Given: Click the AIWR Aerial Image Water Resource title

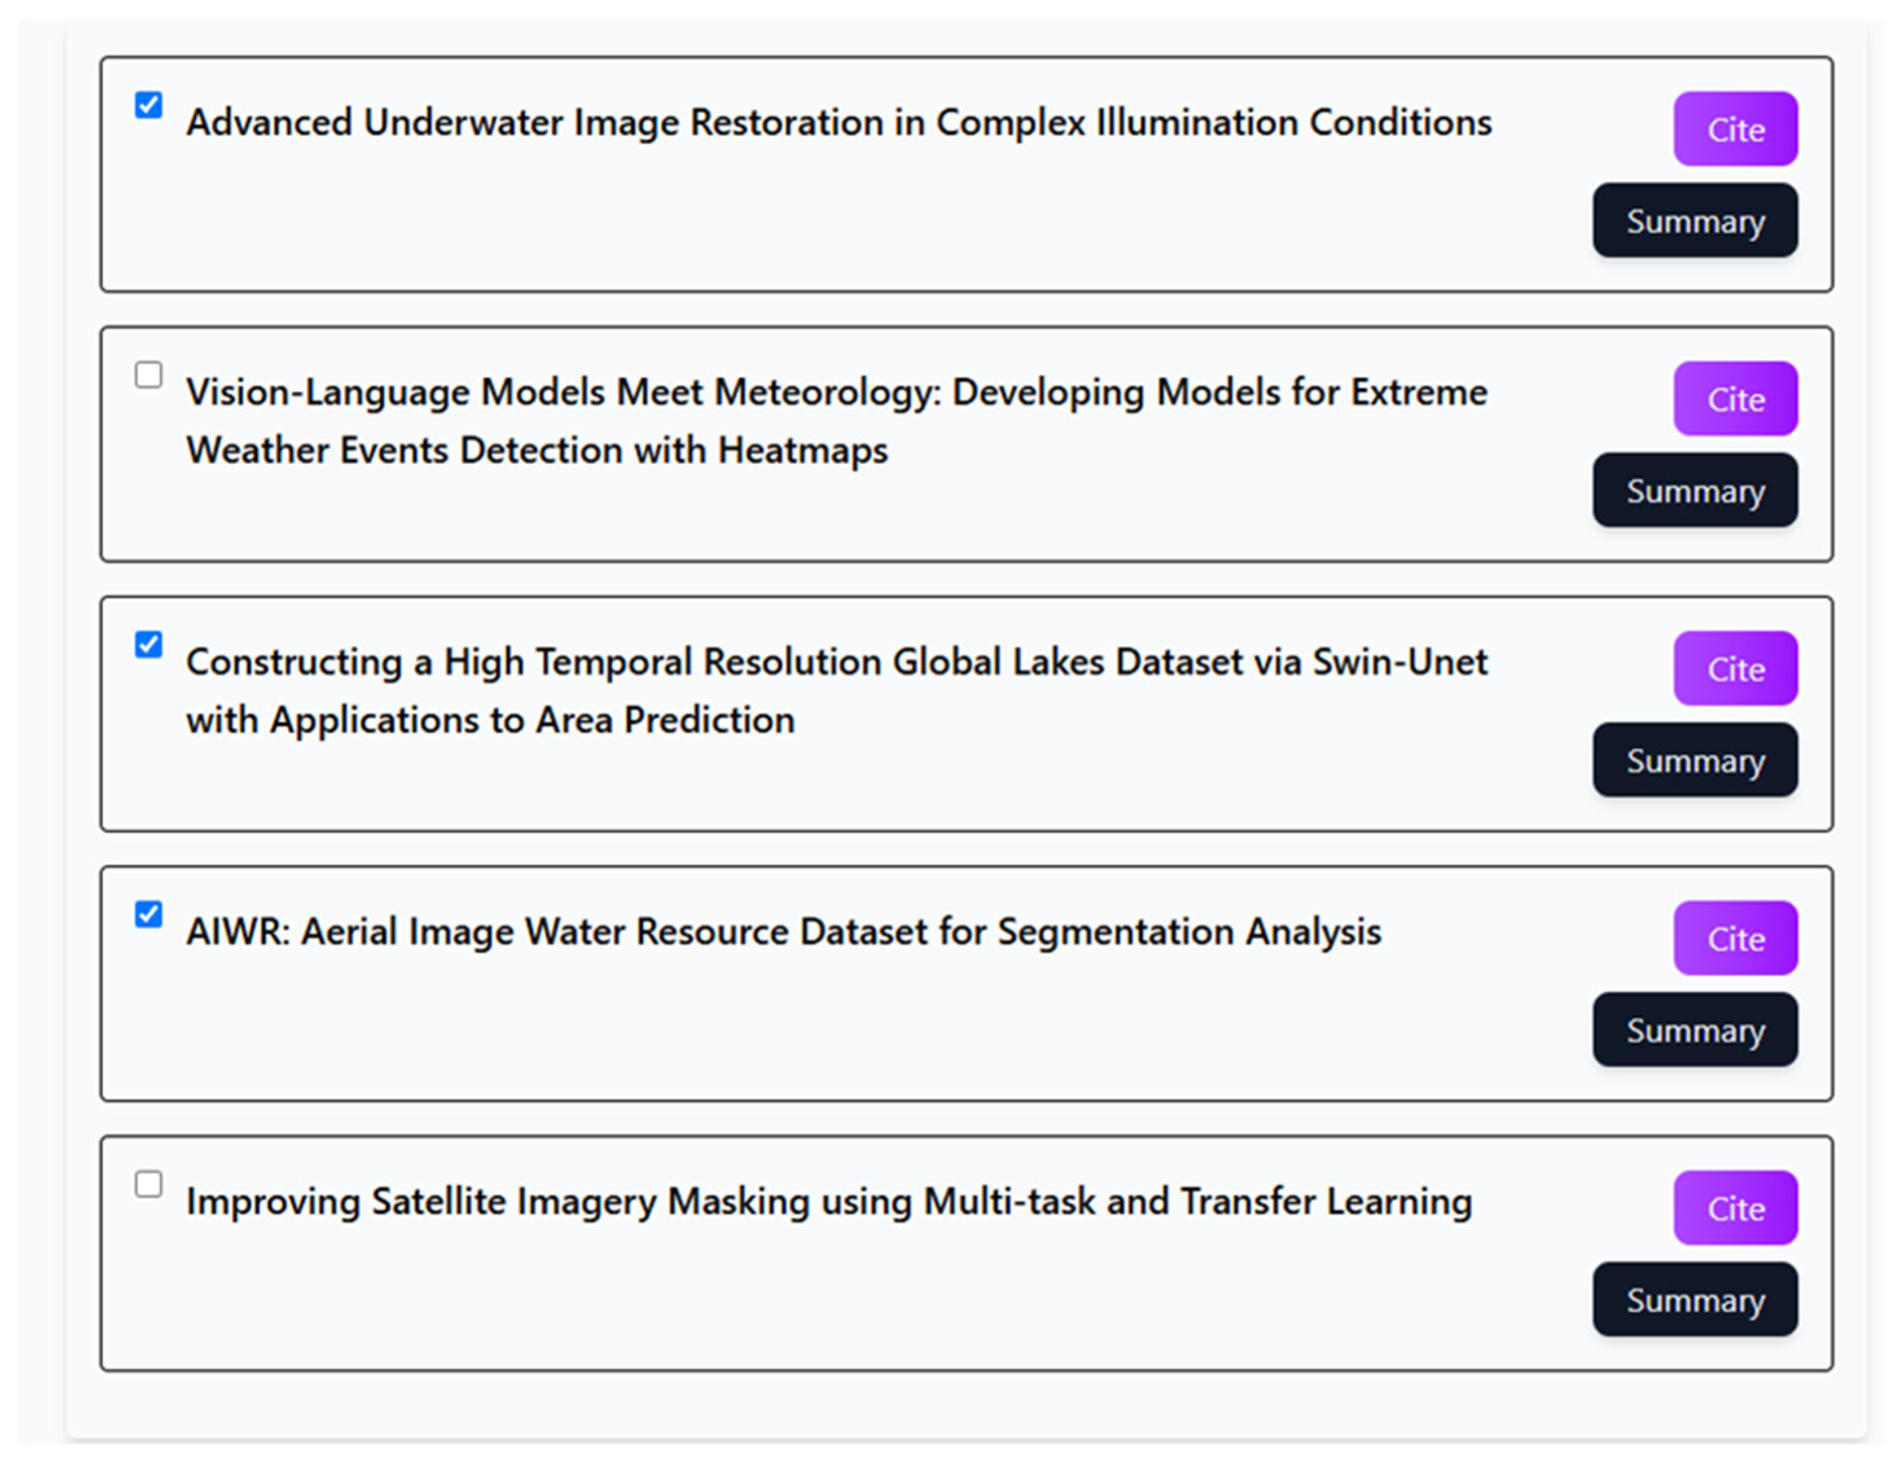Looking at the screenshot, I should tap(784, 931).
